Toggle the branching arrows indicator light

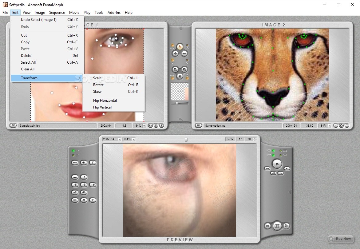coord(281,155)
